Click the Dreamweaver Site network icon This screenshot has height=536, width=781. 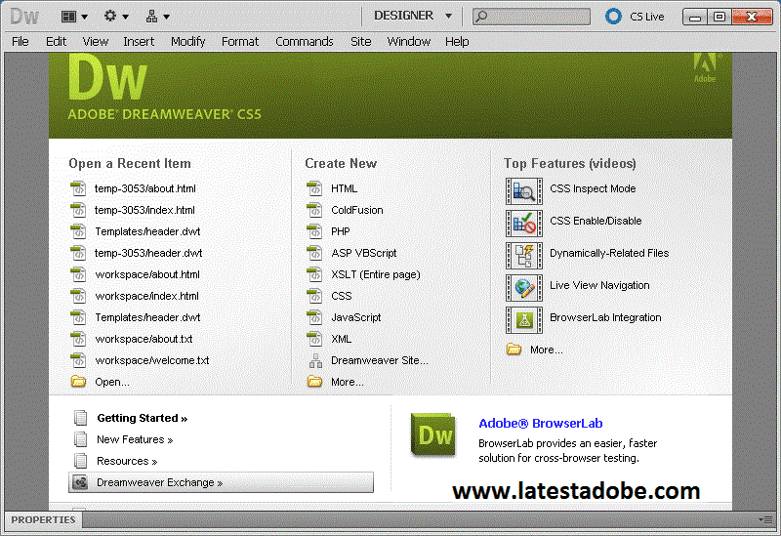315,360
